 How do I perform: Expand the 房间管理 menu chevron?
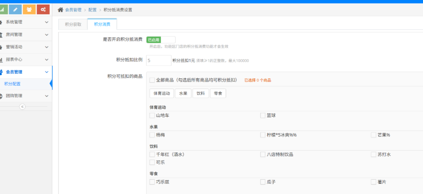click(47, 35)
